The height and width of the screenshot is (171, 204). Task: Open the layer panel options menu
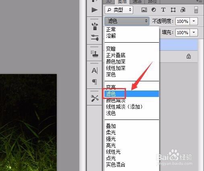[199, 1]
